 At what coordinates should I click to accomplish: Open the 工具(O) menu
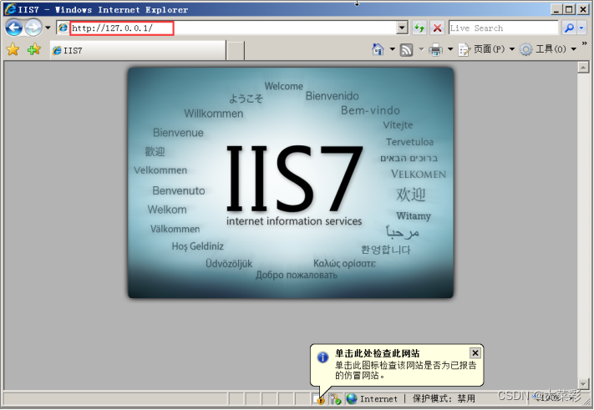tap(548, 49)
